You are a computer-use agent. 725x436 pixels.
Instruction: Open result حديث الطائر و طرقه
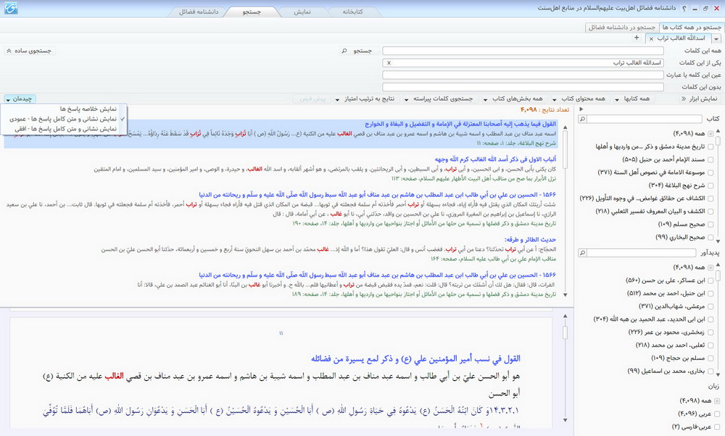pos(531,239)
